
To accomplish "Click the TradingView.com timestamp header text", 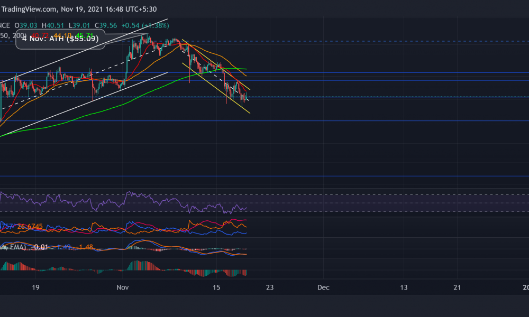I will [79, 9].
